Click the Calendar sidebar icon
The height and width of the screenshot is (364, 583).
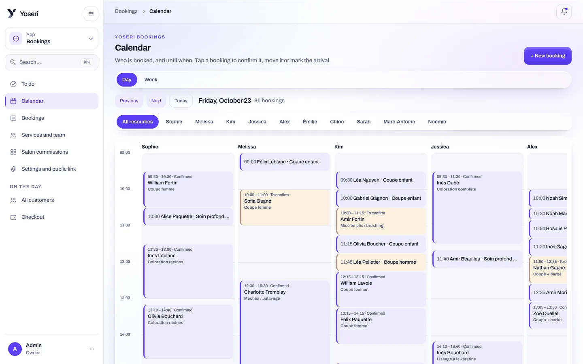[x=13, y=101]
